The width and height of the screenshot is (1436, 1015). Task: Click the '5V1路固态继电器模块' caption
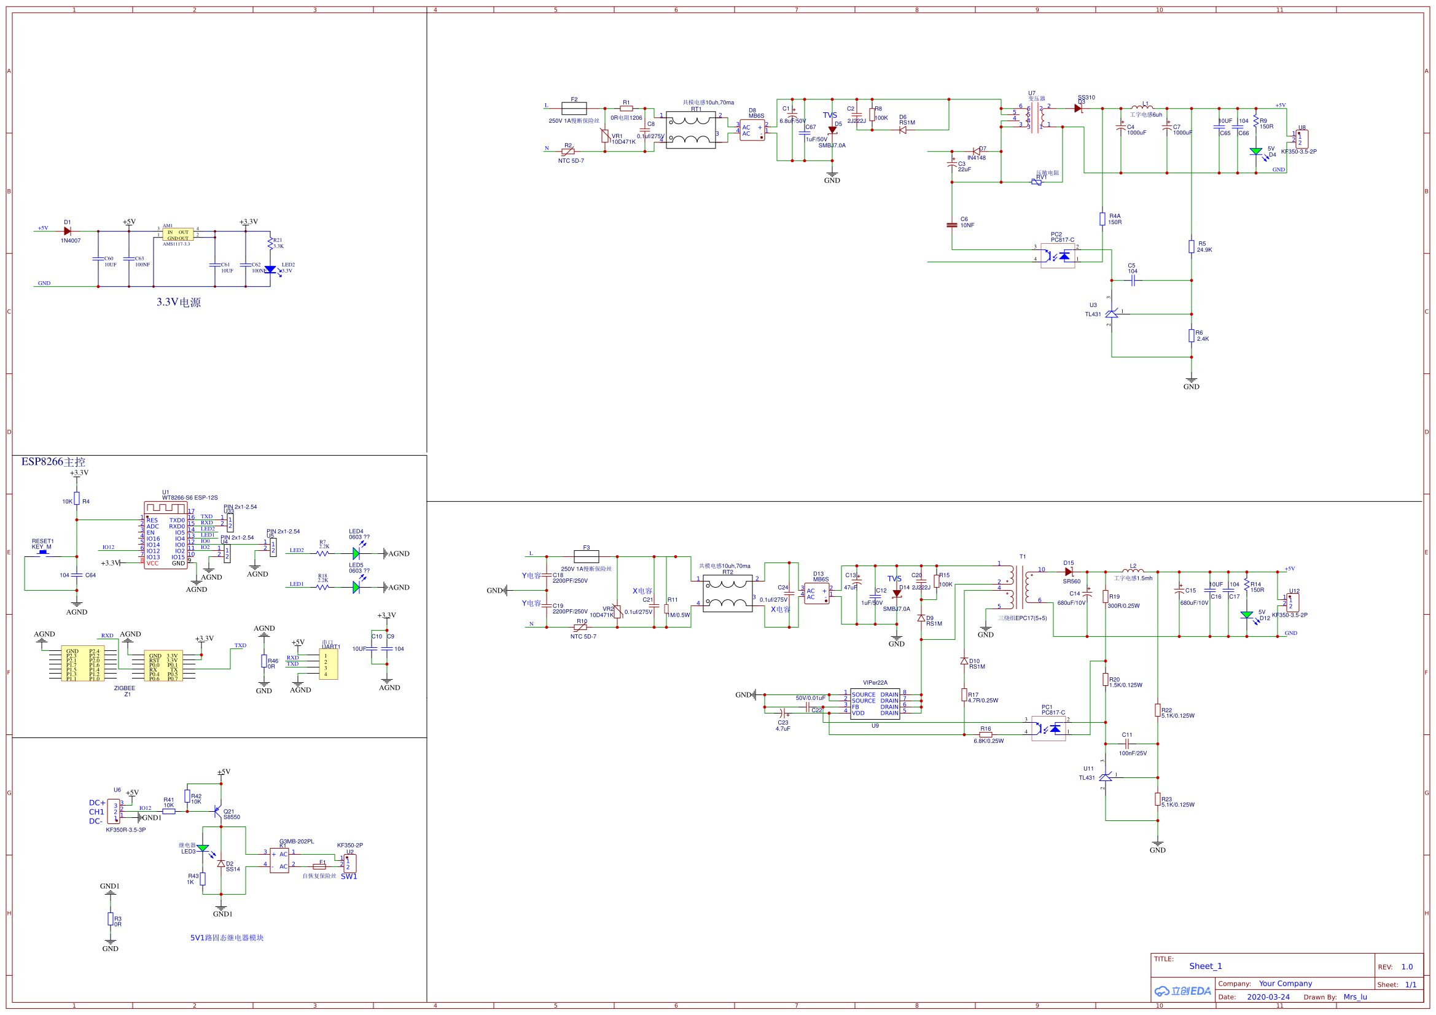click(x=227, y=938)
